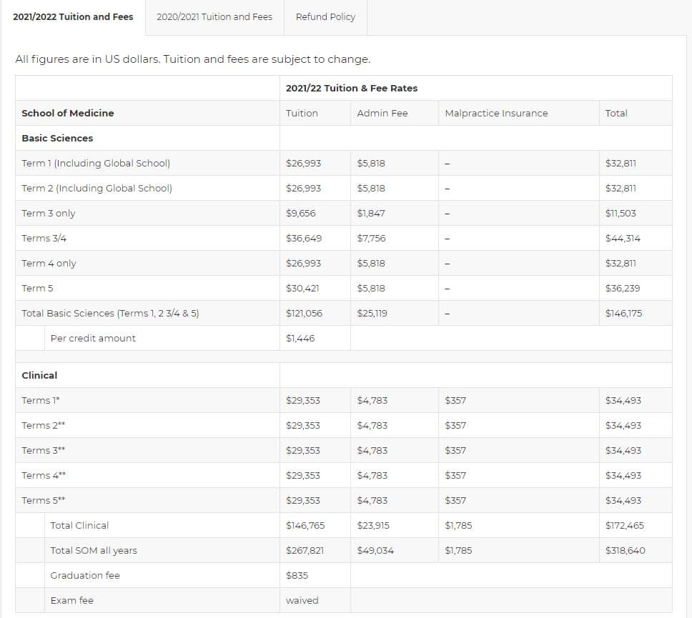The width and height of the screenshot is (692, 618).
Task: Click the $25,119 admin fee total
Action: 372,313
